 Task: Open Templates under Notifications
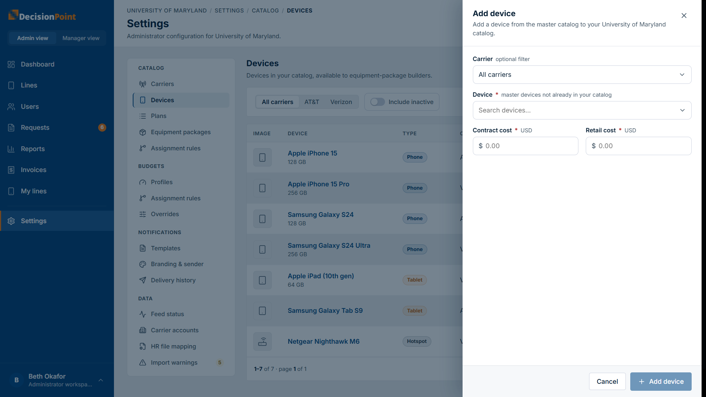click(181, 248)
